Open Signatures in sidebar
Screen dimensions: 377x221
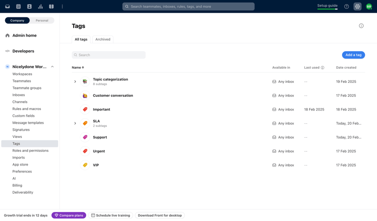tap(21, 130)
